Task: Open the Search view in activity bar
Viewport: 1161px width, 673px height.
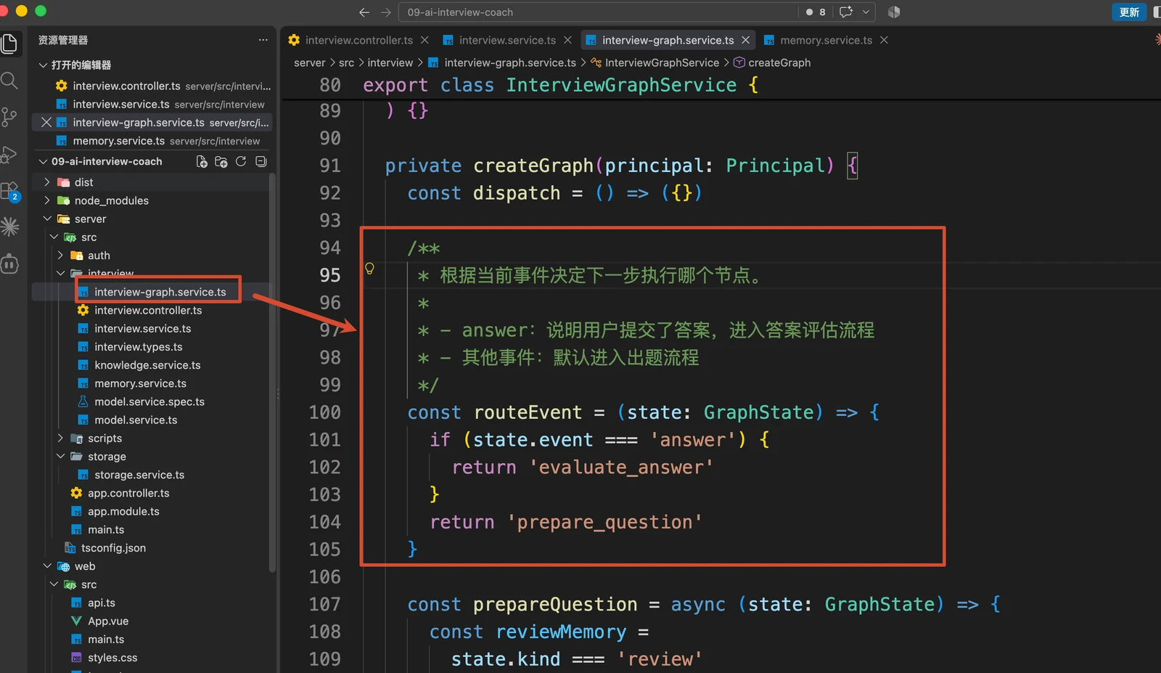Action: pos(9,80)
